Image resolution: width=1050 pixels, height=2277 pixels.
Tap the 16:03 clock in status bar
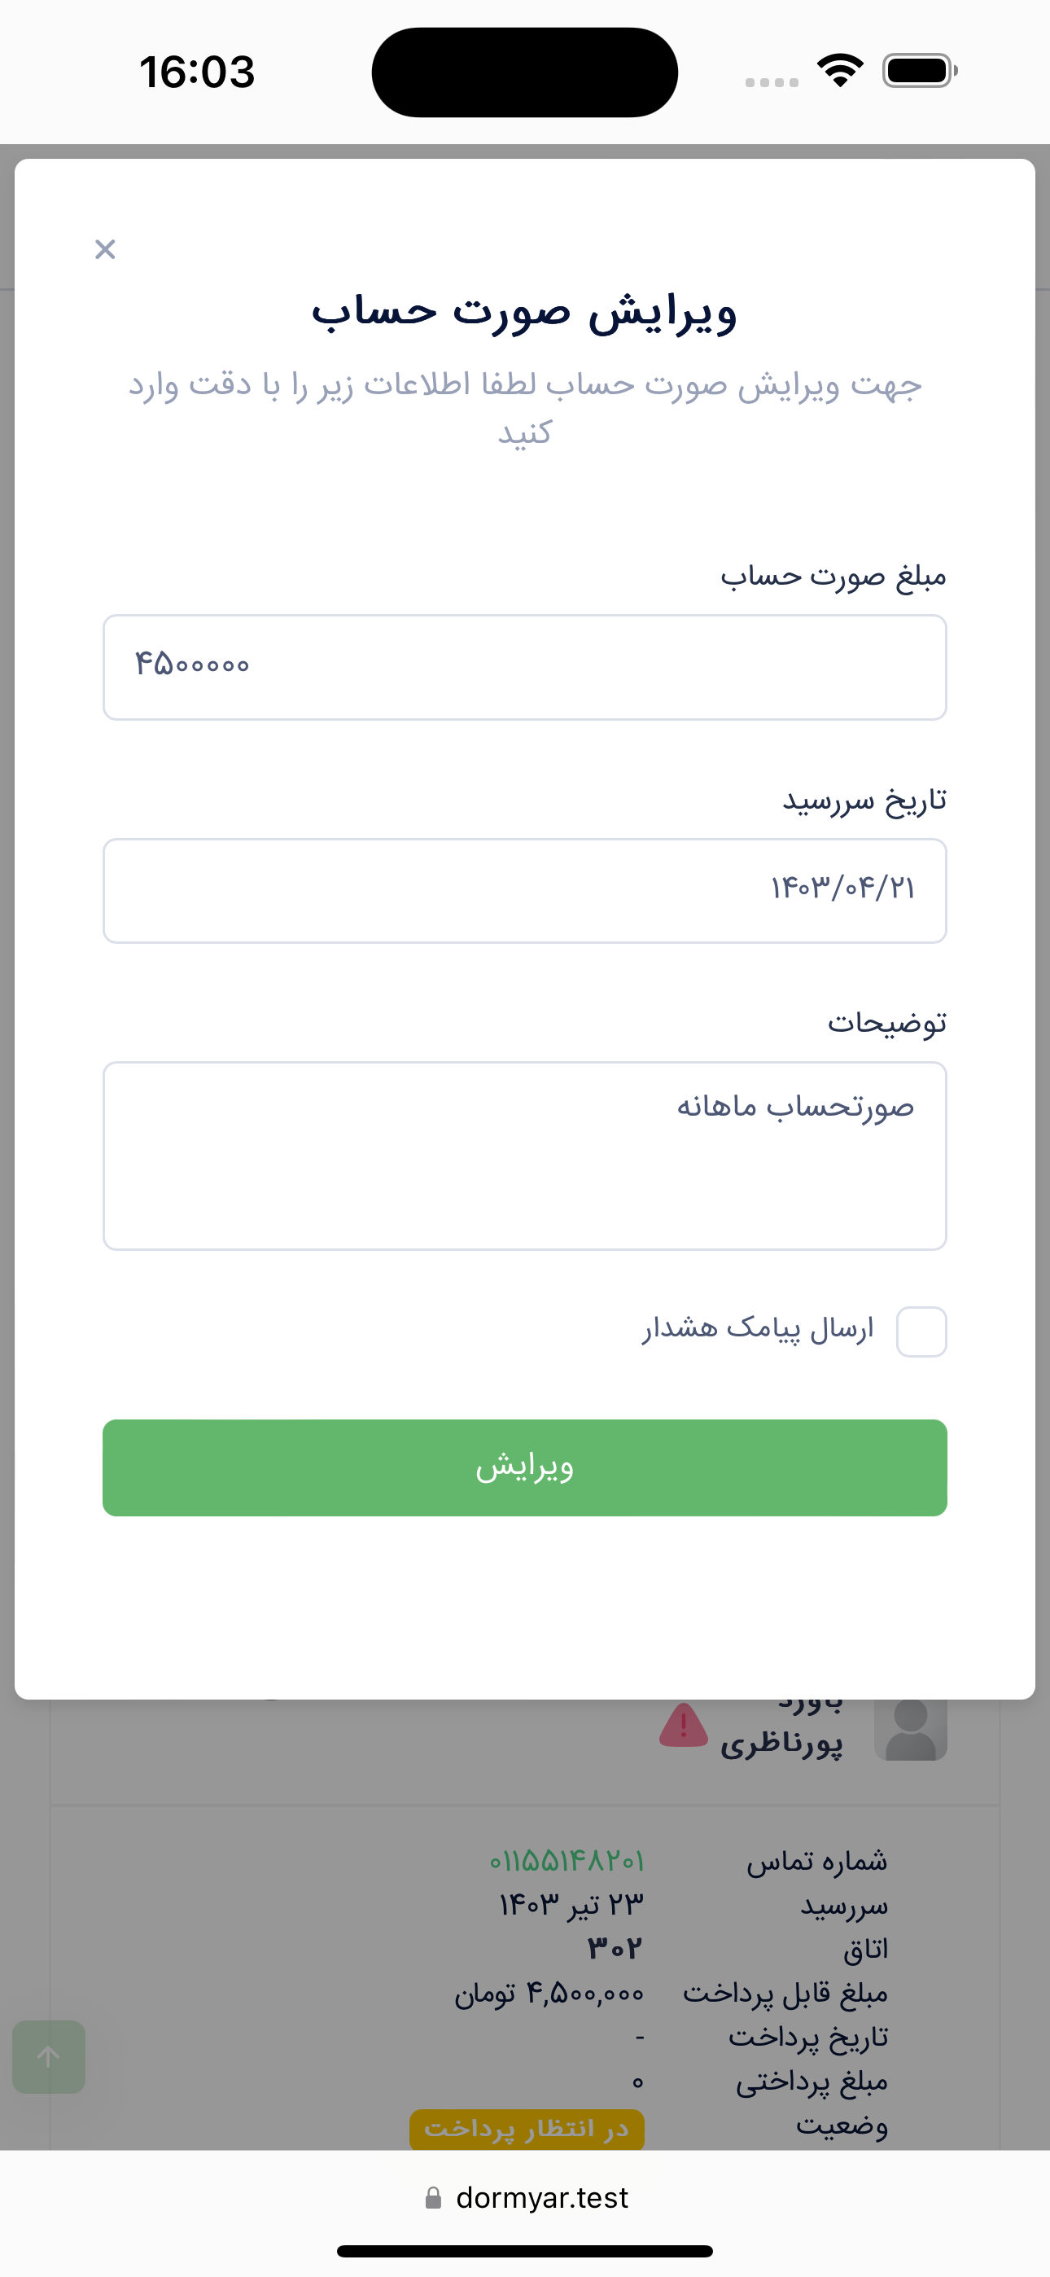click(197, 72)
